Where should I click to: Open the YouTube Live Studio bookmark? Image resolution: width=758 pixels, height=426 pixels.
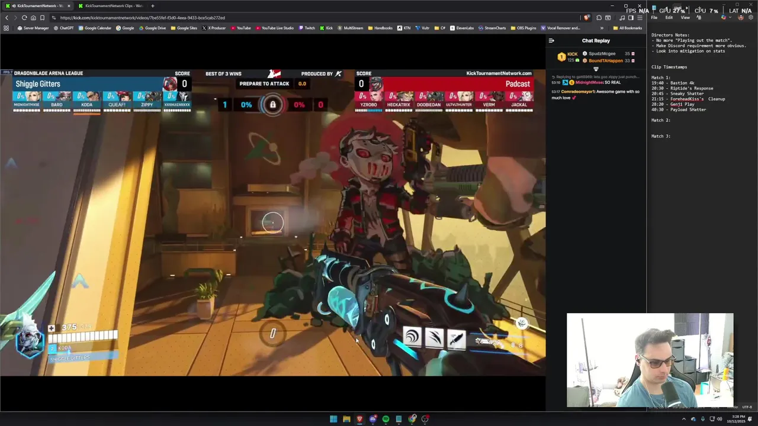274,28
